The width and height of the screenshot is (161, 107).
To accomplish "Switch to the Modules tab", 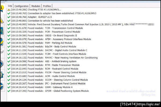I will point(36,6).
